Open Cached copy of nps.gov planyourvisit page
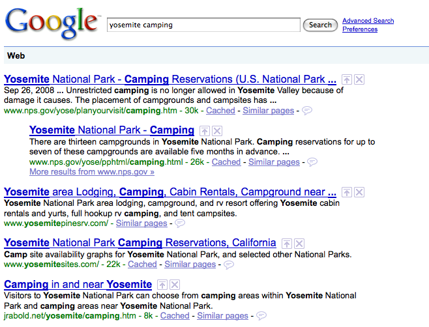Viewport: 429px width, 327px height. 220,111
